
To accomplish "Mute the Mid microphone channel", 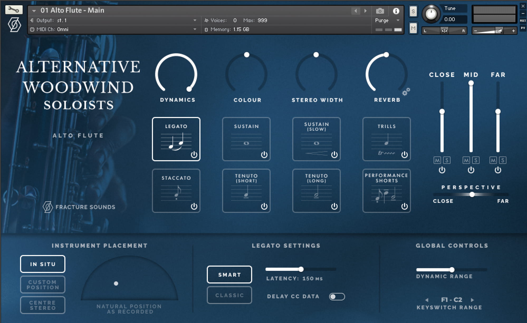I will coord(466,160).
